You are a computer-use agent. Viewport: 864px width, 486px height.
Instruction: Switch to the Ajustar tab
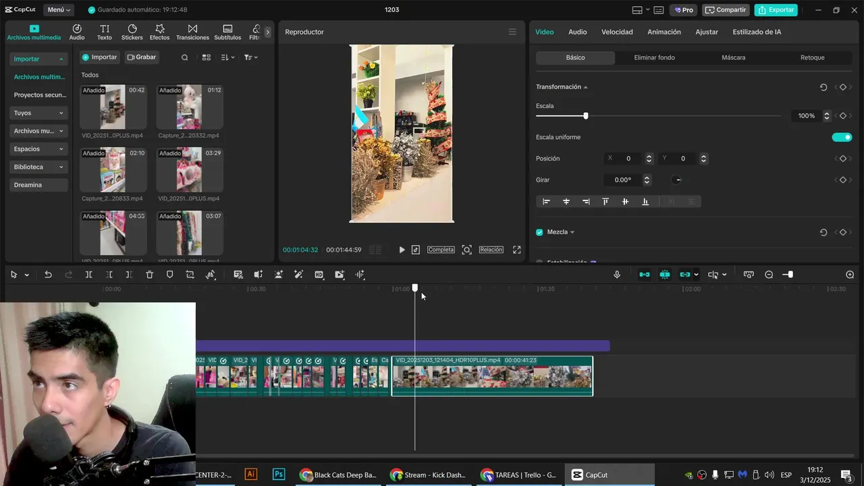[707, 32]
